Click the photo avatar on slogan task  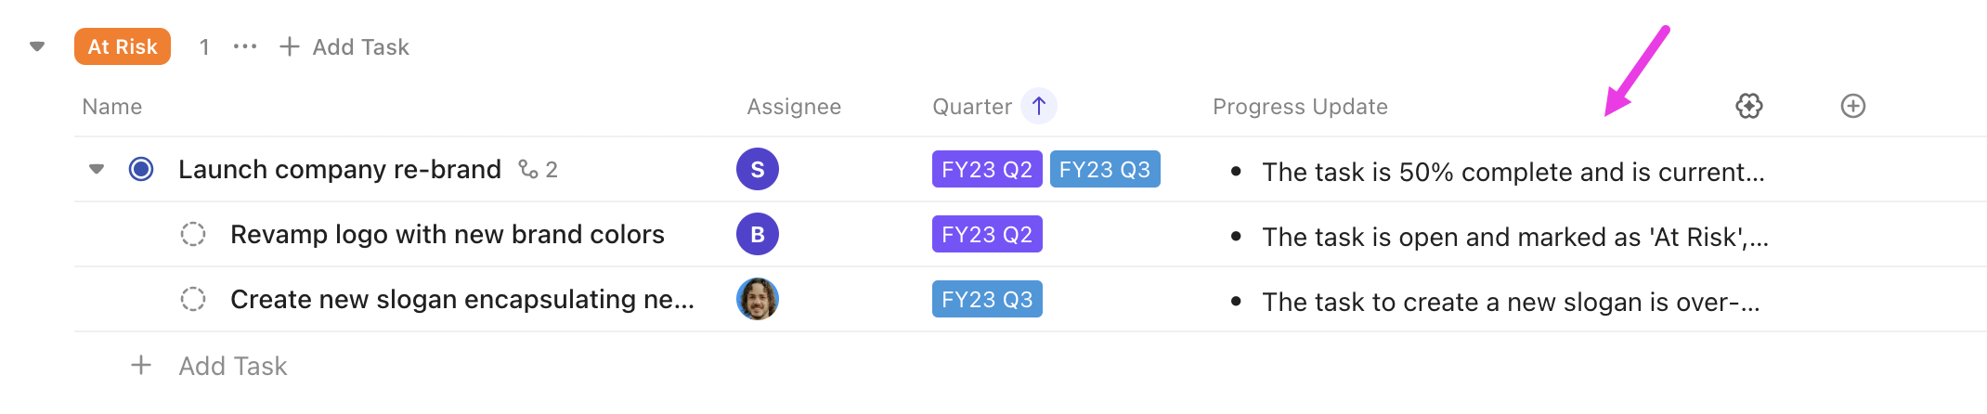pyautogui.click(x=758, y=299)
